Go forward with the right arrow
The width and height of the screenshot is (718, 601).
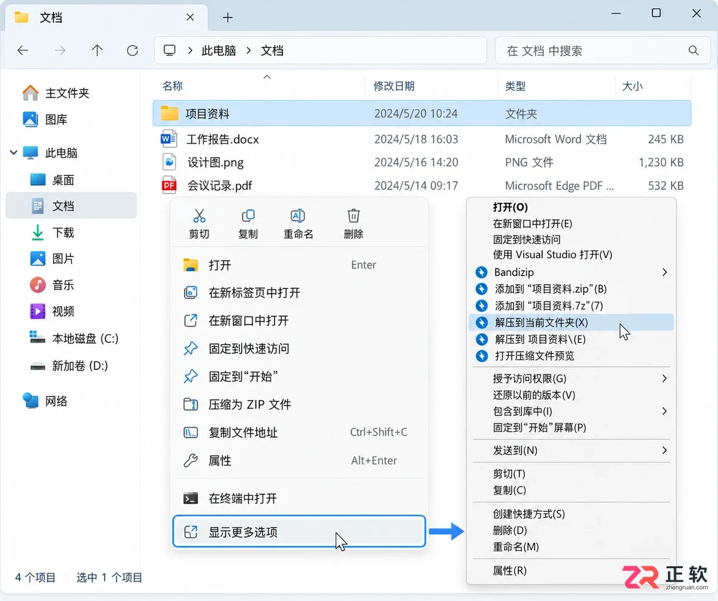[60, 51]
